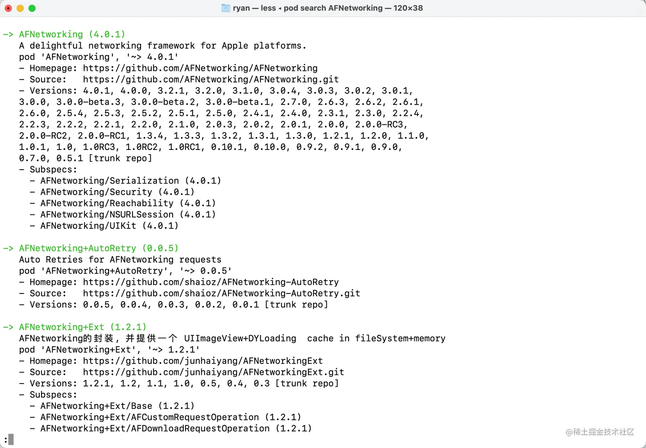This screenshot has height=448, width=646.
Task: Click 'AFNetworking/Reachability (4.0.1)' subspec
Action: [x=128, y=203]
